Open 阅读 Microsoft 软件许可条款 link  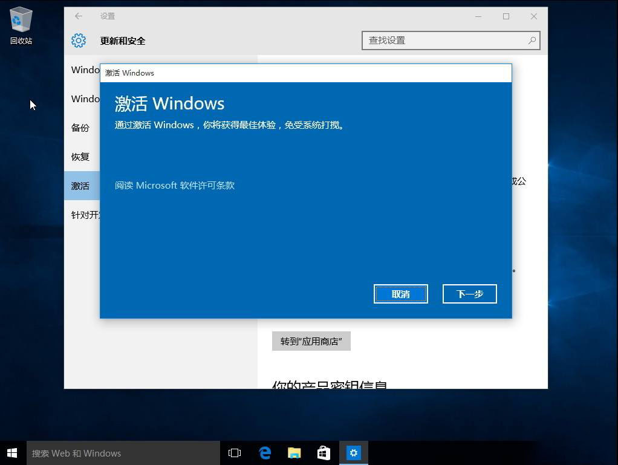pyautogui.click(x=175, y=185)
